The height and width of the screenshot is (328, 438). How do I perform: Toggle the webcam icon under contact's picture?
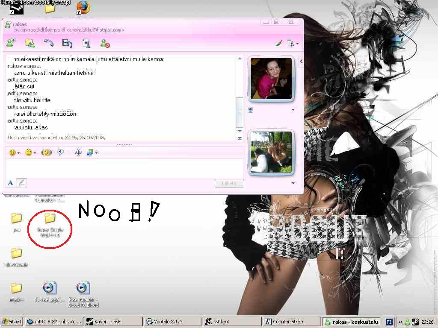[251, 110]
